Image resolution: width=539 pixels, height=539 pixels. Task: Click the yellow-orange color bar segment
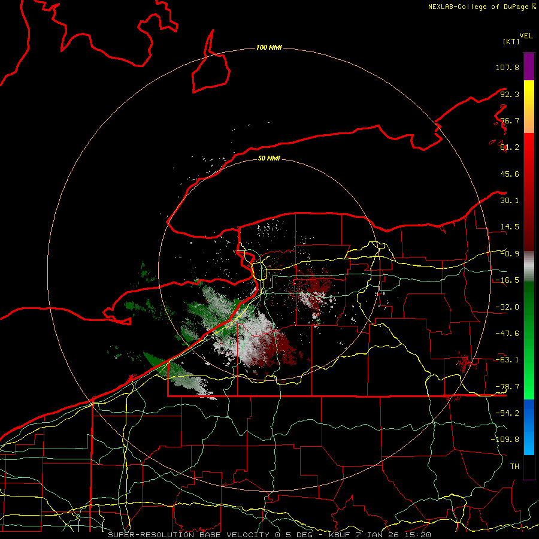point(529,107)
